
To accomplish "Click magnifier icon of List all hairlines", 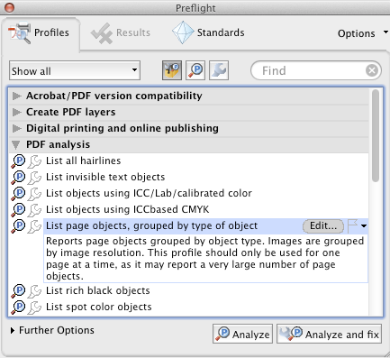I will pyautogui.click(x=18, y=161).
